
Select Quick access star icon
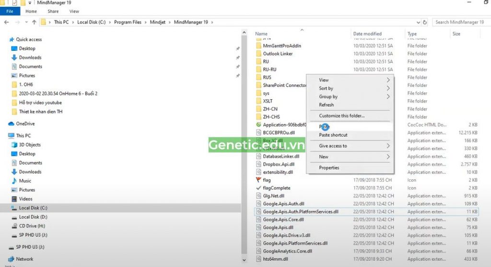tap(12, 39)
